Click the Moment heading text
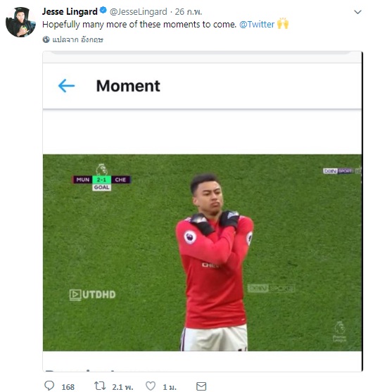The image size is (368, 392). 128,86
